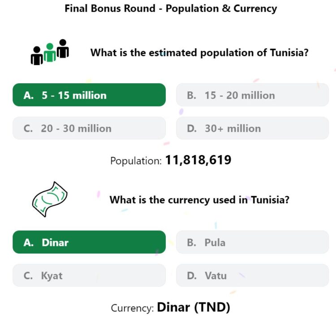This screenshot has width=336, height=319.
Task: Click the Final Bonus Round heading
Action: click(171, 9)
